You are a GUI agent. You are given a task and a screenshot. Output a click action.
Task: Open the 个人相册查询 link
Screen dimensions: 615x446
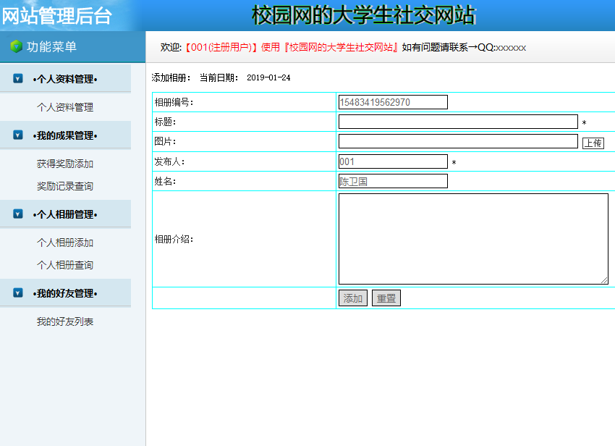pyautogui.click(x=65, y=265)
